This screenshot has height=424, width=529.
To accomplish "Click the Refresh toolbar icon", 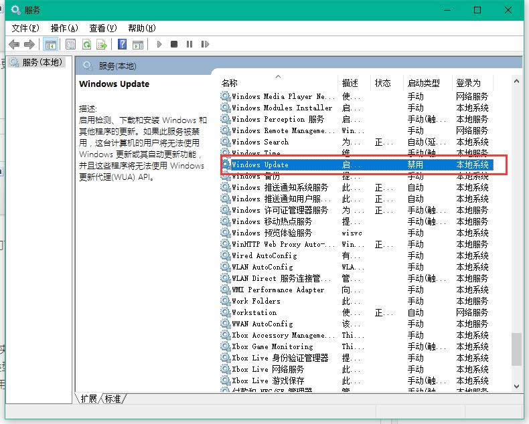I will click(x=86, y=44).
